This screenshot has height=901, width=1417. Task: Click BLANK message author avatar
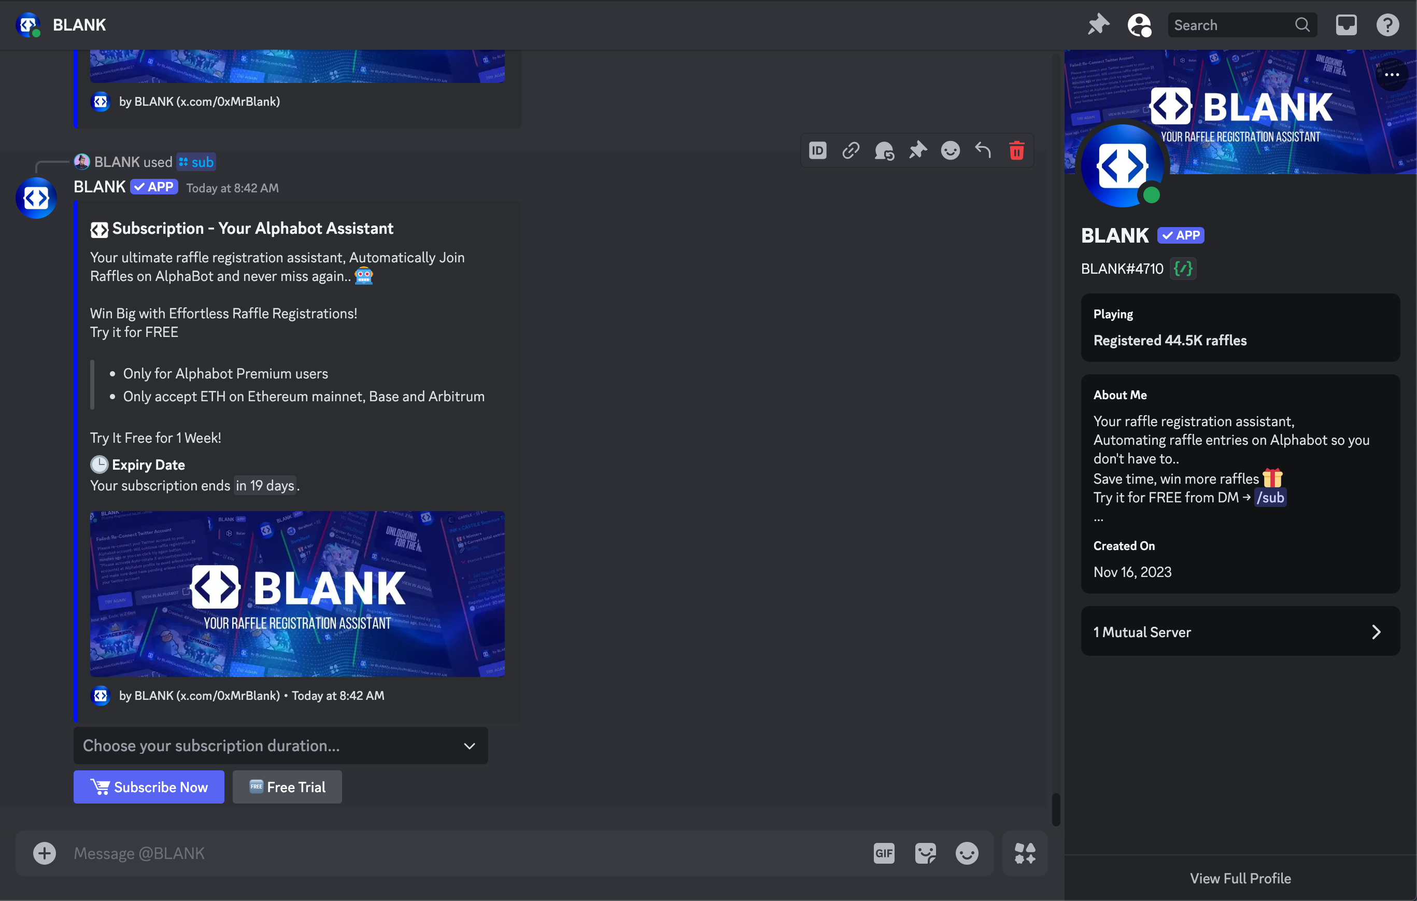click(36, 199)
